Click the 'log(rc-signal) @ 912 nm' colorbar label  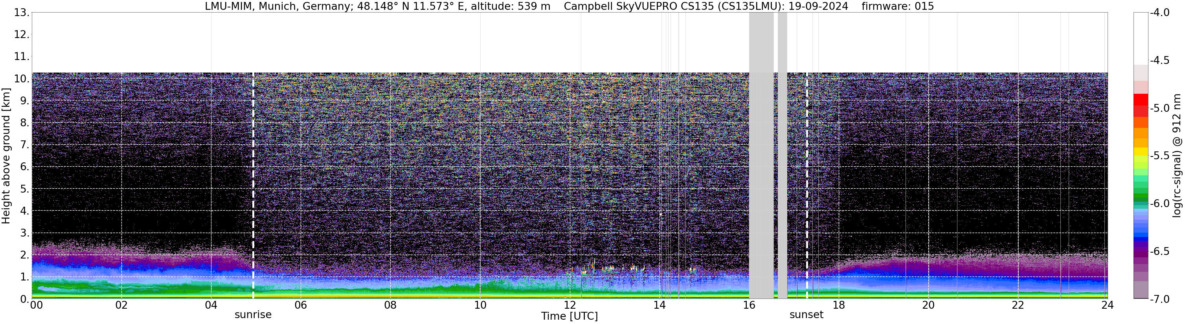[x=1177, y=156]
